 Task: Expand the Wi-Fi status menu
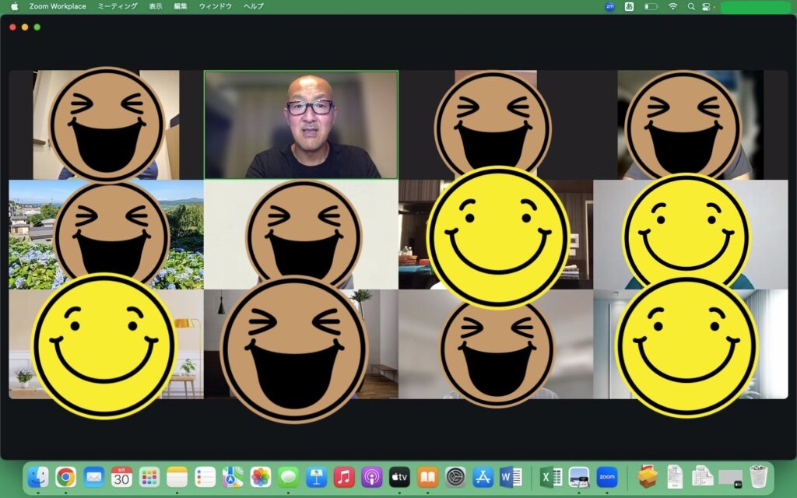coord(672,6)
